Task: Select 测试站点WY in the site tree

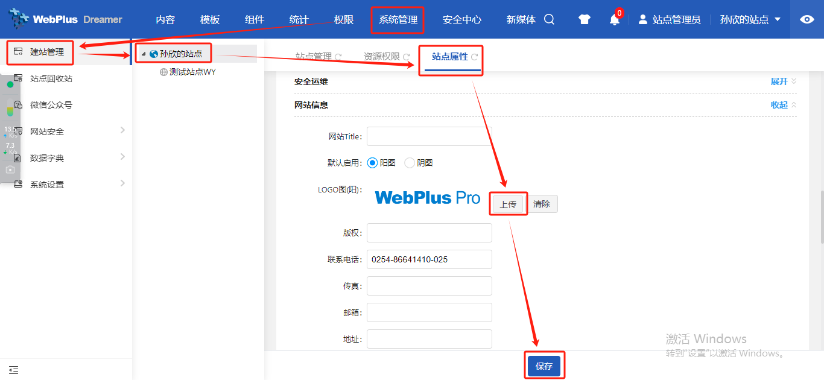Action: [x=192, y=72]
